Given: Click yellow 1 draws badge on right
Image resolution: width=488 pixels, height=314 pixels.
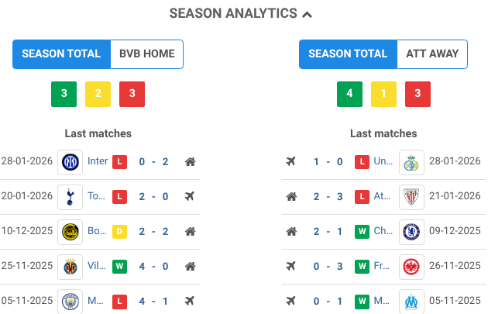Looking at the screenshot, I should [383, 94].
